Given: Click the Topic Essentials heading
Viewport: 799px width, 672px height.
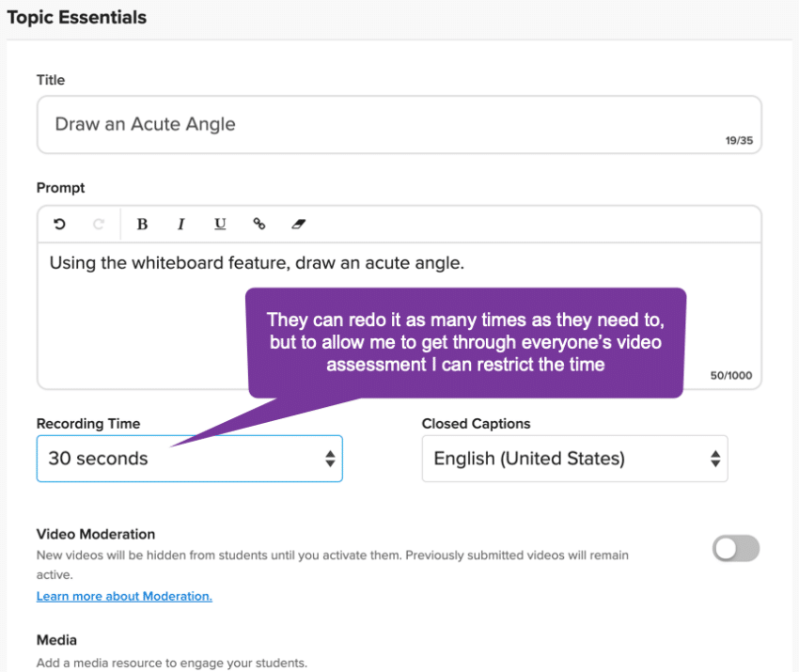Looking at the screenshot, I should click(x=77, y=17).
